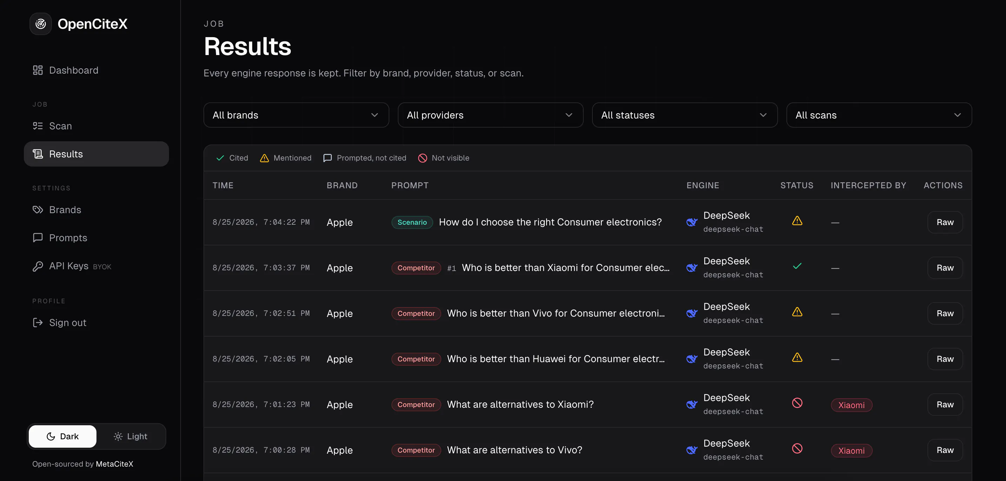View Raw response for Vivo competitor row at 7:02:51
Image resolution: width=1006 pixels, height=481 pixels.
coord(945,313)
